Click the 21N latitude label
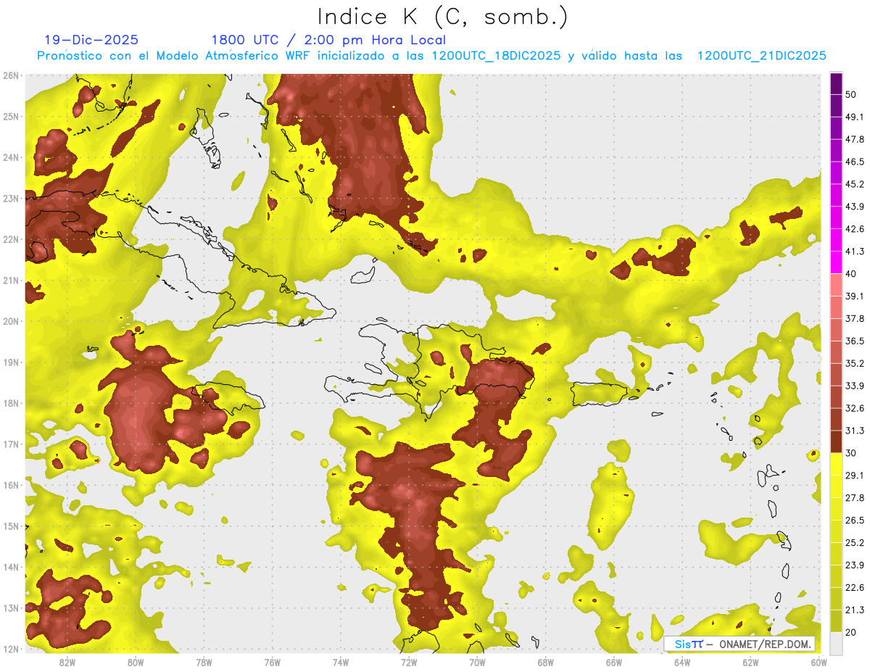 (x=11, y=281)
